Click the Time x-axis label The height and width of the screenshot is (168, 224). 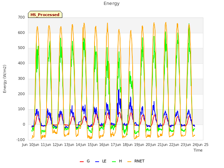pyautogui.click(x=198, y=150)
